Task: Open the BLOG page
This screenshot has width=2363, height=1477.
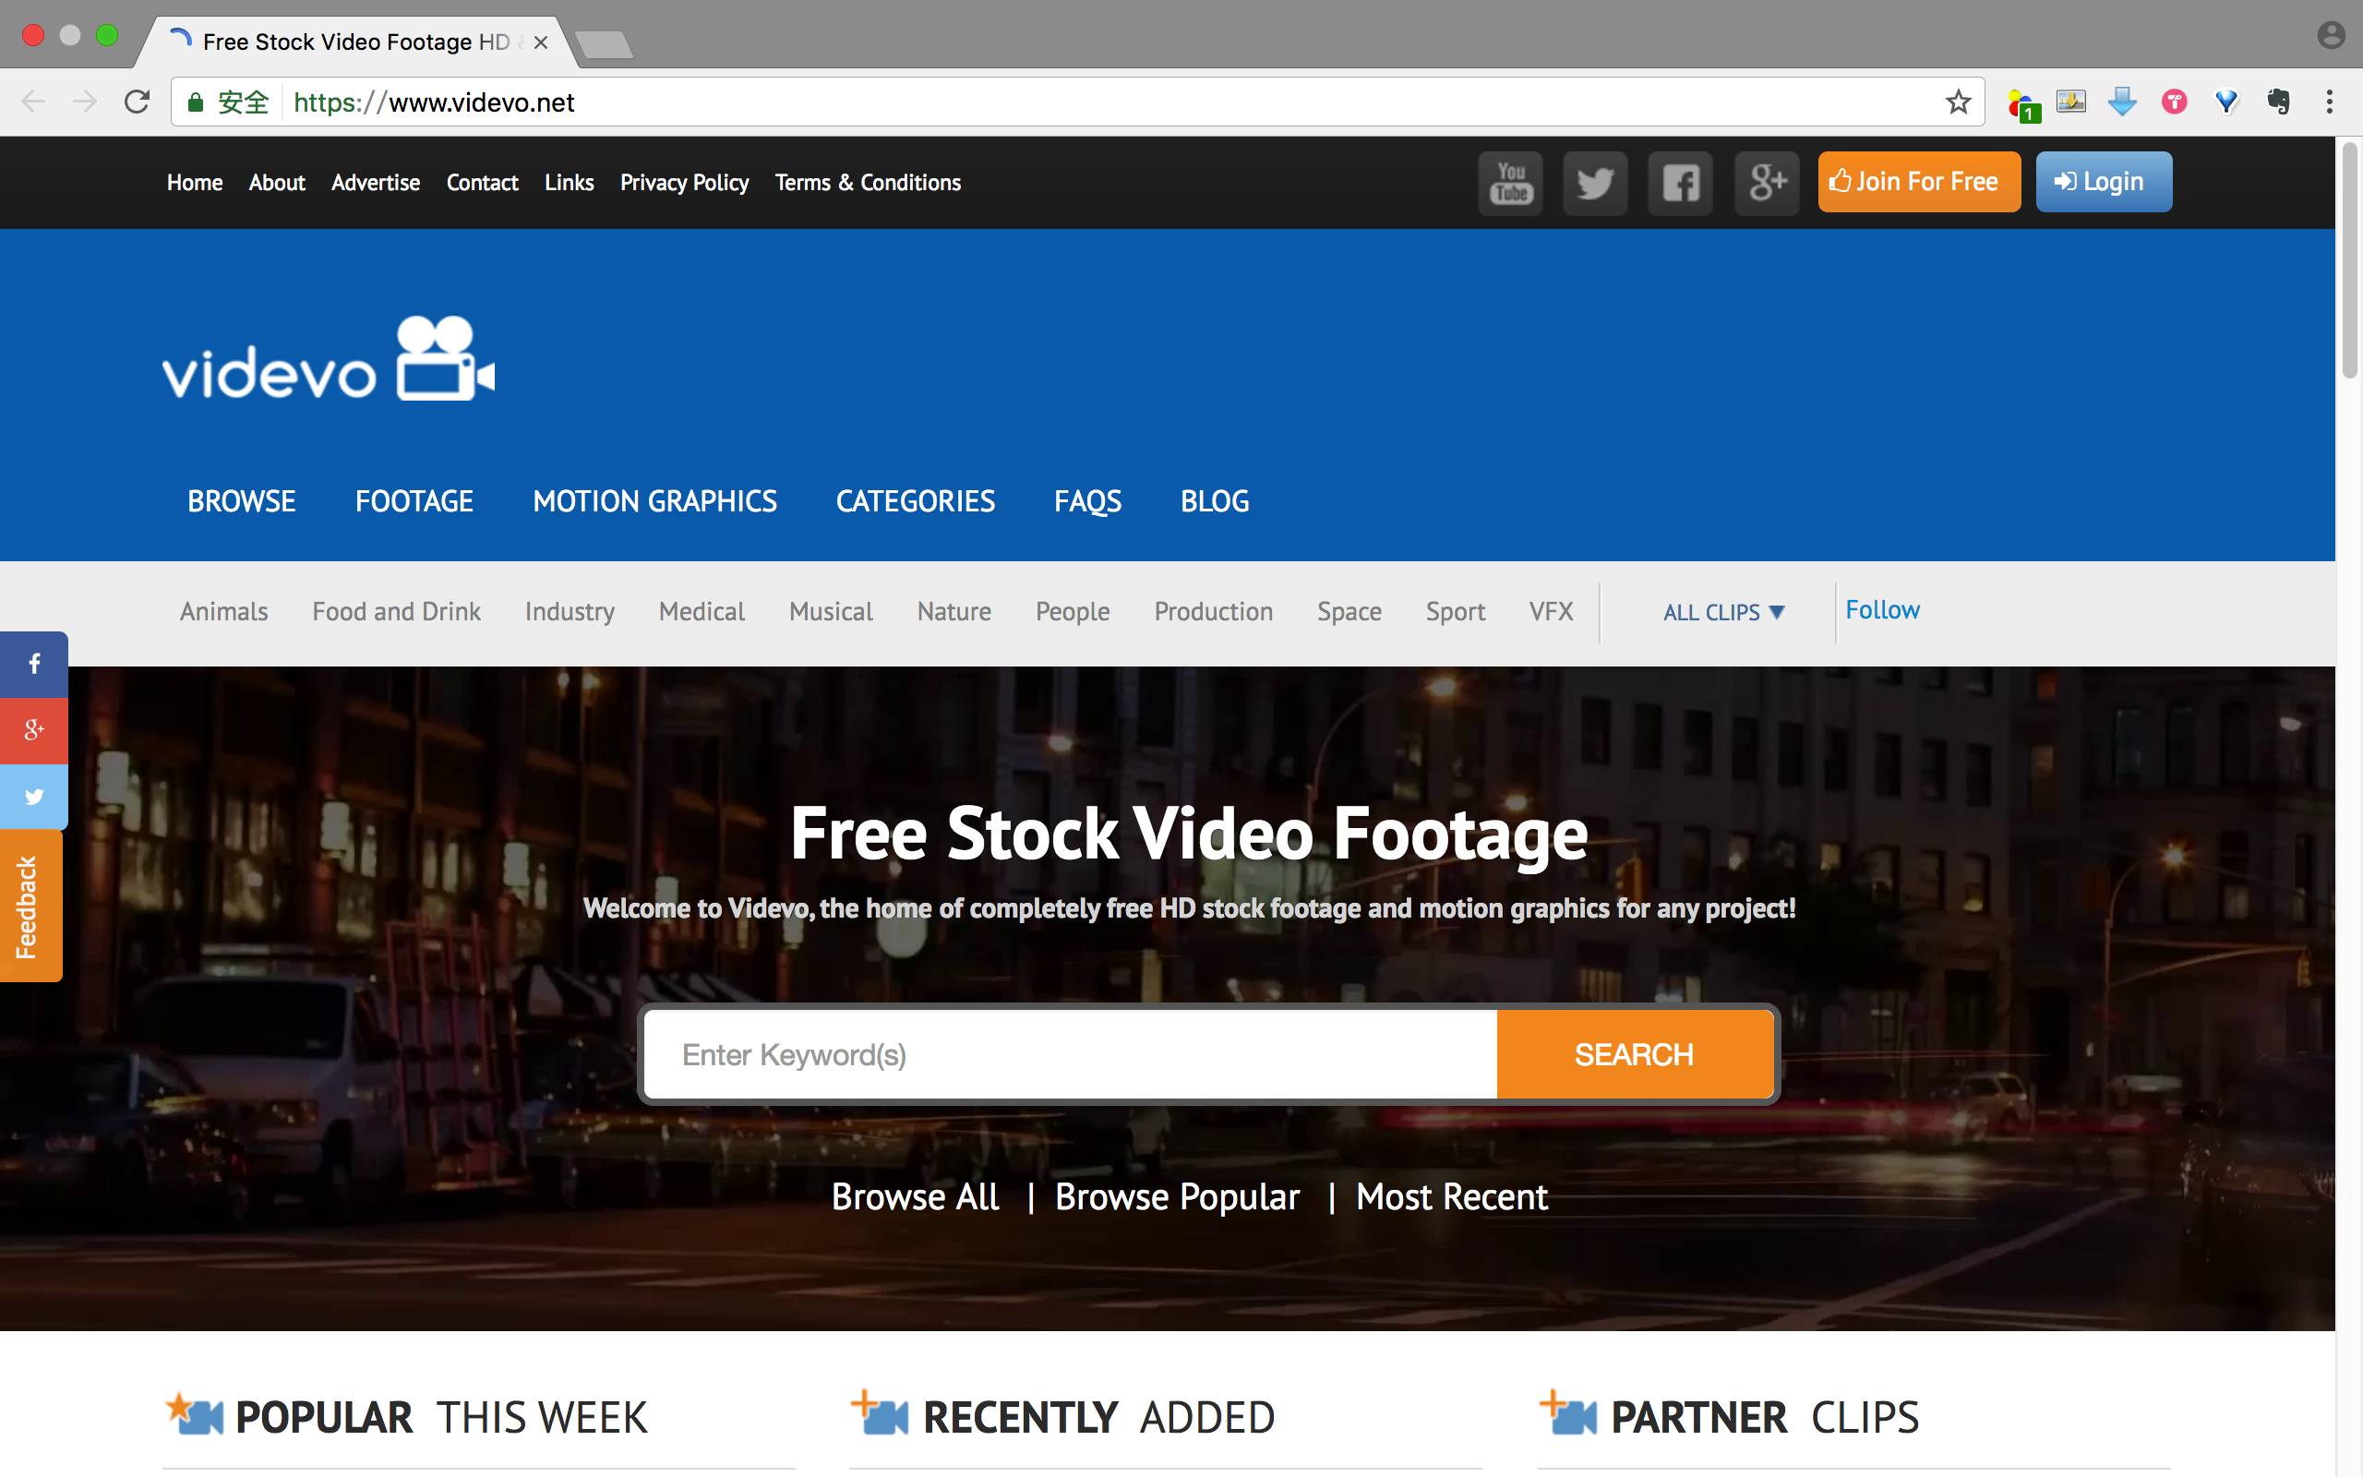Action: (1214, 501)
